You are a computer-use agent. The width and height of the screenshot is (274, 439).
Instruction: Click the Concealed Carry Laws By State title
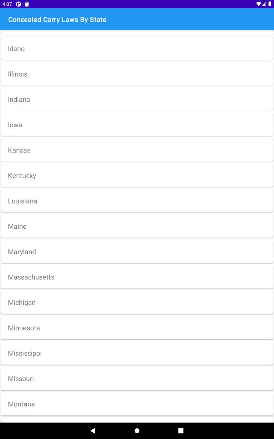point(57,19)
